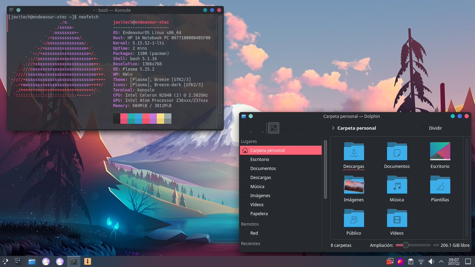This screenshot has height=267, width=475.
Task: Click the Konsole terminal scrollbar
Action: tap(220, 64)
